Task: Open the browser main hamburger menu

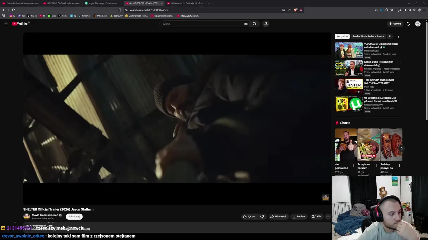Action: tap(424, 10)
